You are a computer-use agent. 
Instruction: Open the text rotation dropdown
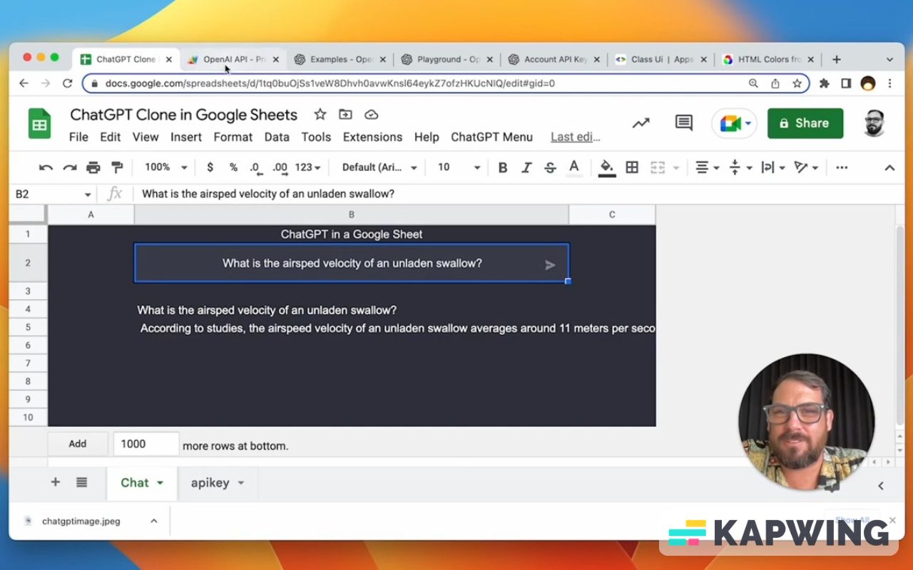pos(806,167)
